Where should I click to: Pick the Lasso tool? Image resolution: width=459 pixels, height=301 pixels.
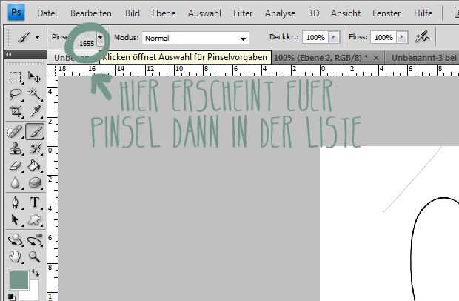15,94
